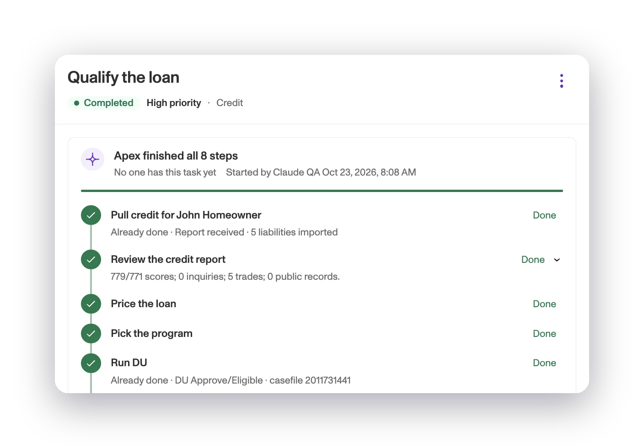644x448 pixels.
Task: Expand the Review the credit report chevron
Action: (557, 260)
